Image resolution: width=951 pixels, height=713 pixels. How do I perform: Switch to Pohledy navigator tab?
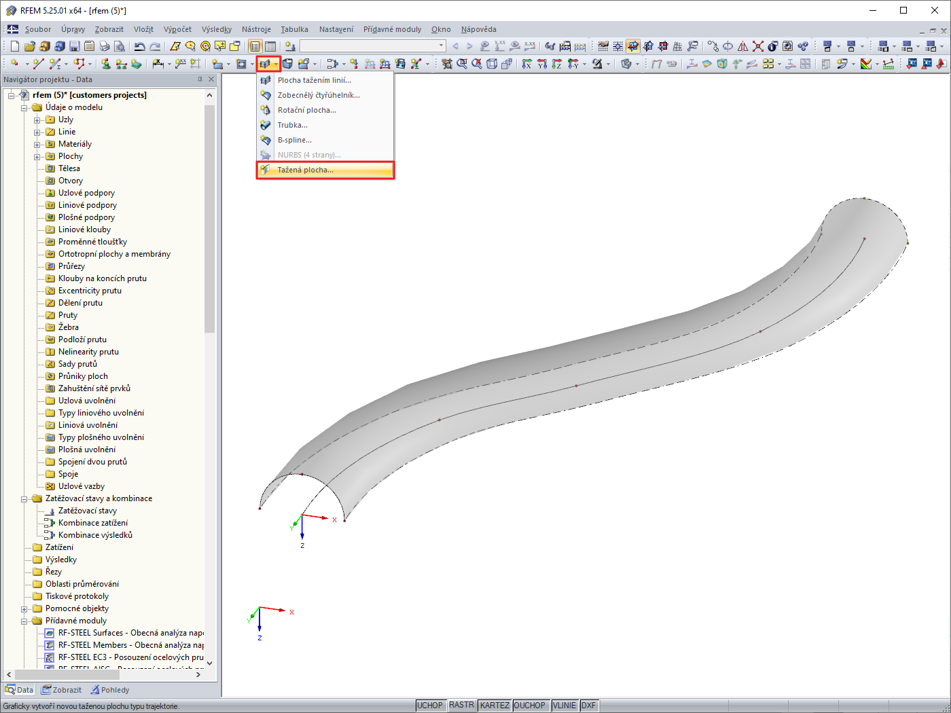110,690
